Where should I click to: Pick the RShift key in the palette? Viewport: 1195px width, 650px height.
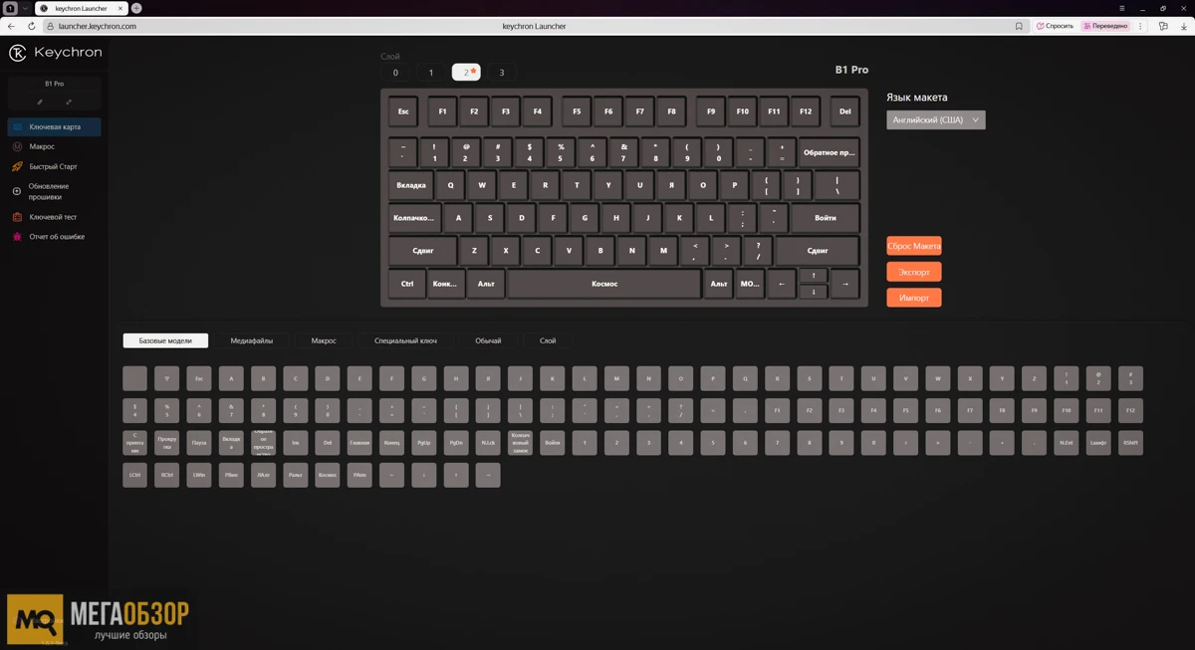point(1130,443)
